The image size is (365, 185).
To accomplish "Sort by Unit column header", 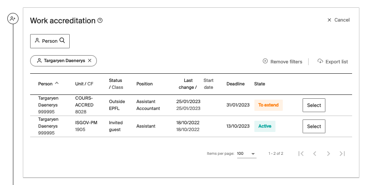I will coord(80,84).
